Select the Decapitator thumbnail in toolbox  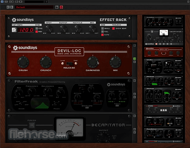click(164, 37)
